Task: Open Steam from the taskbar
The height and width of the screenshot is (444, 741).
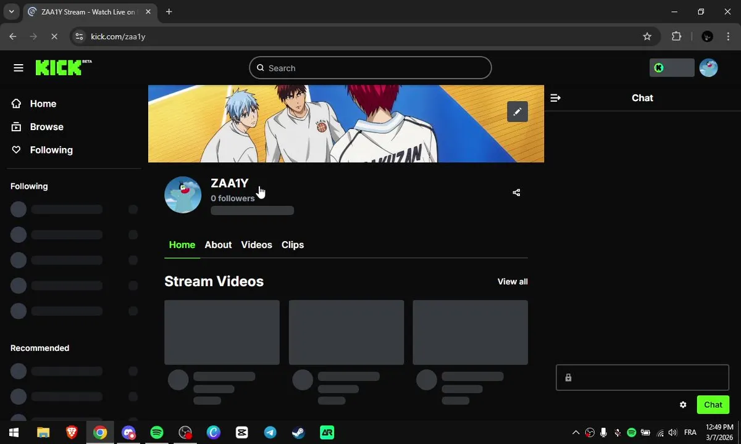Action: [298, 432]
